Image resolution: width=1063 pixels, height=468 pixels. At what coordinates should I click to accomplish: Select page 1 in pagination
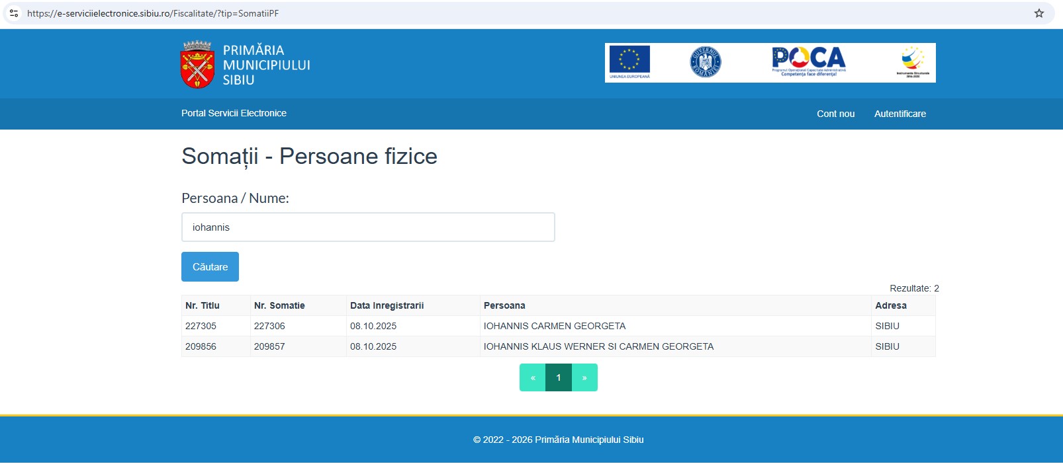click(x=559, y=377)
